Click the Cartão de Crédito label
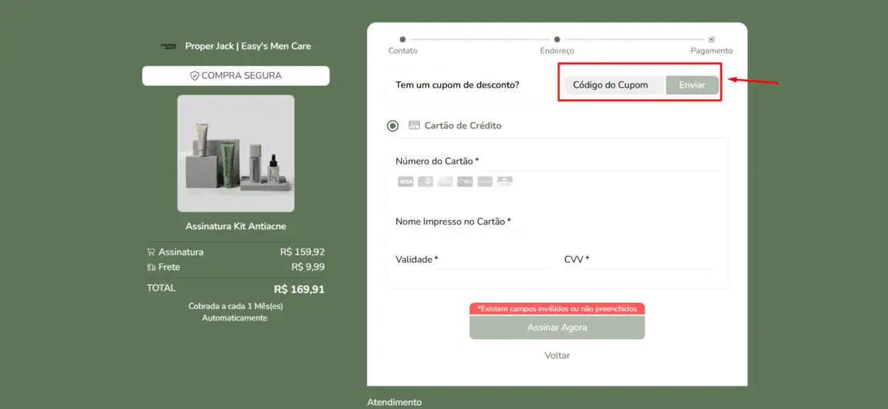Image resolution: width=888 pixels, height=409 pixels. pos(463,125)
